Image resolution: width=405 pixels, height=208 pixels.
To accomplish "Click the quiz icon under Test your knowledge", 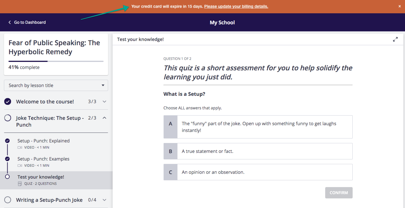I will point(20,184).
